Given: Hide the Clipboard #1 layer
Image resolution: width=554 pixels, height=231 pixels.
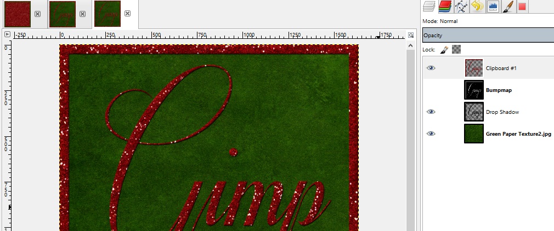Looking at the screenshot, I should tap(431, 68).
